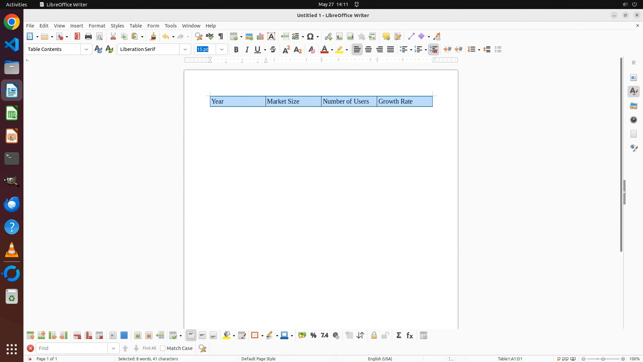The width and height of the screenshot is (643, 362).
Task: Toggle Bold formatting
Action: pos(236,50)
